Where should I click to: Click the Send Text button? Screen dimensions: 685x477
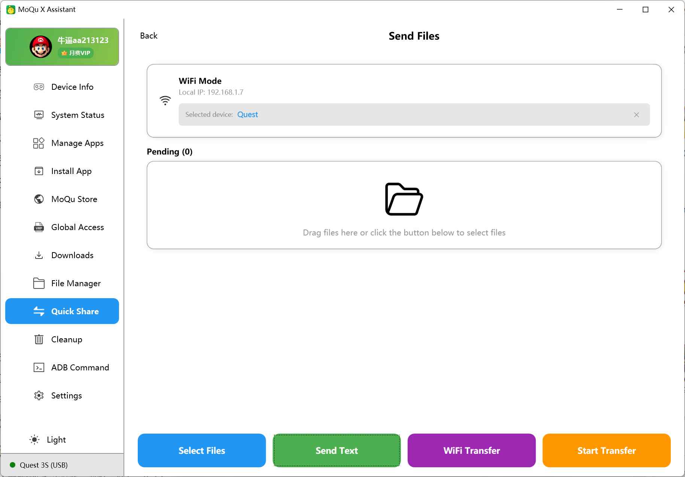[x=337, y=450]
